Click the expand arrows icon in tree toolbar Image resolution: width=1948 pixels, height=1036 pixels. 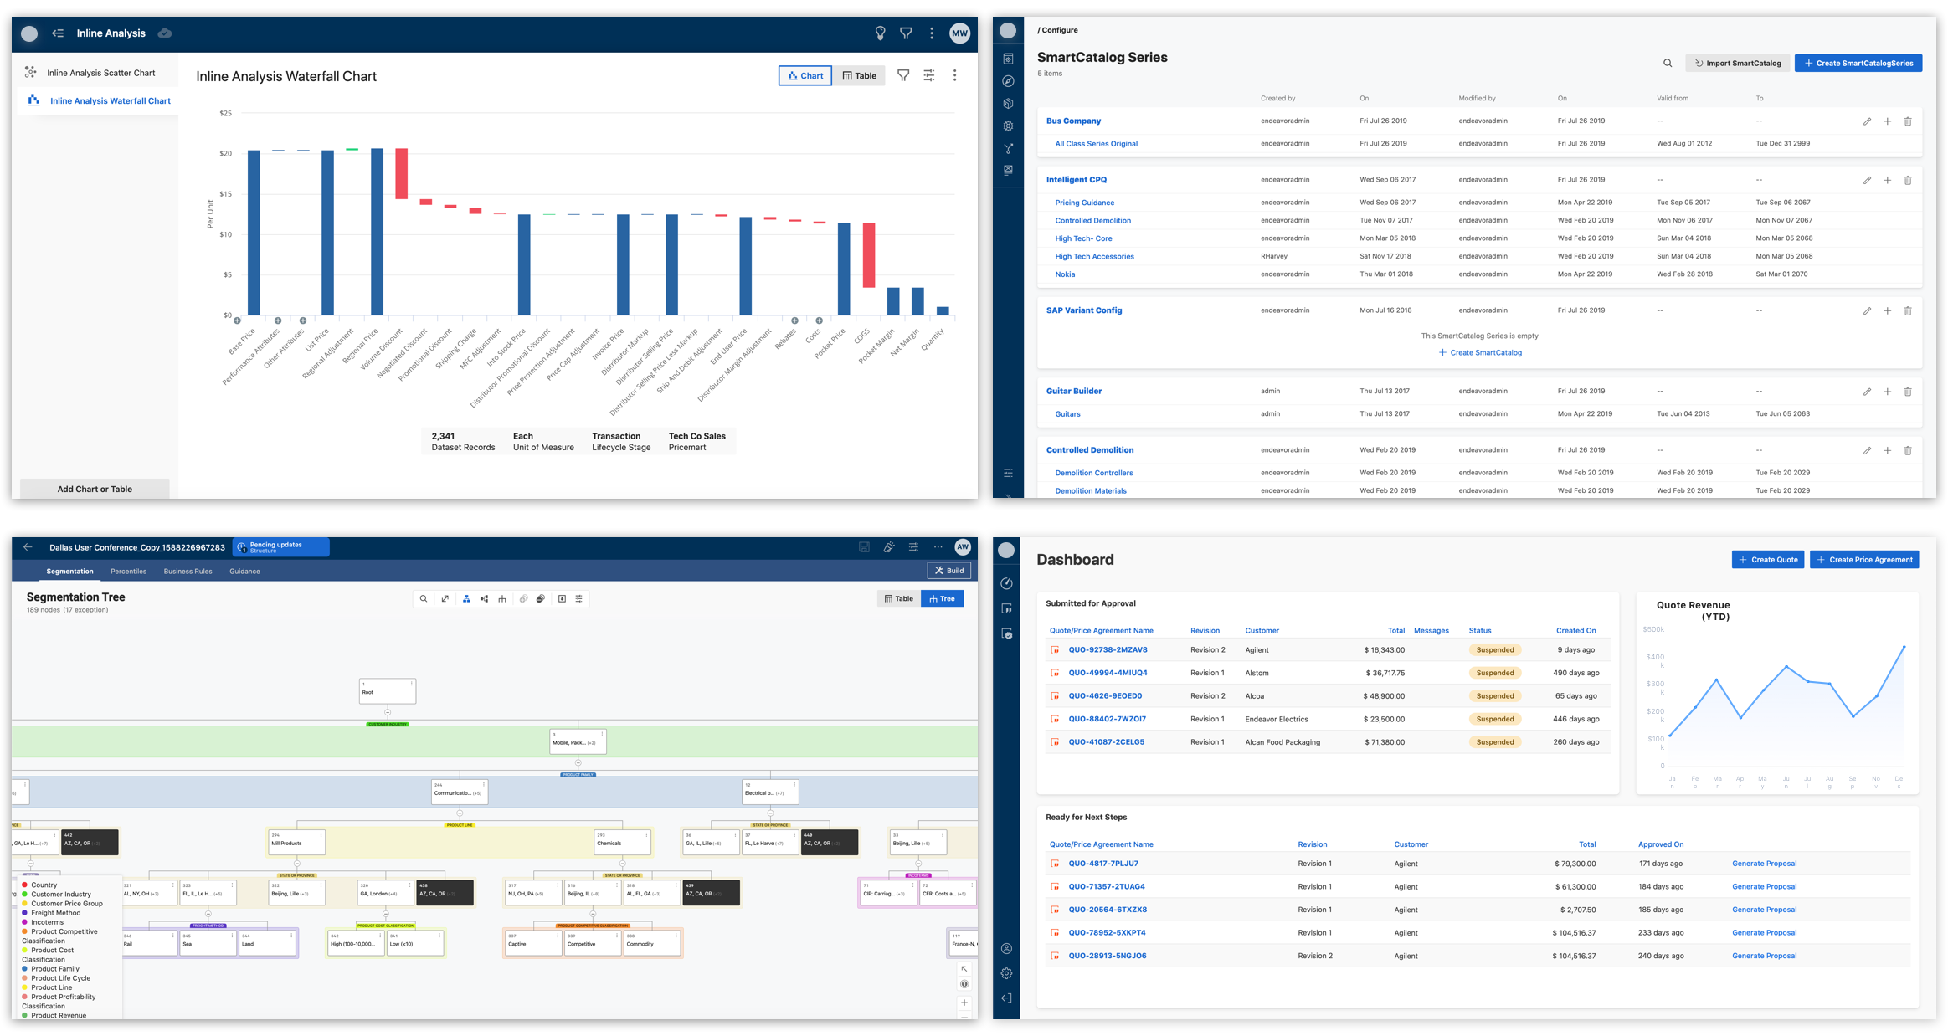tap(445, 599)
